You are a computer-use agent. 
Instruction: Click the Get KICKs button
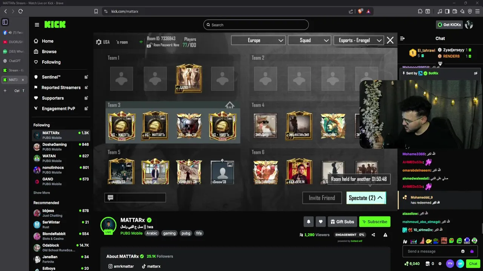[449, 25]
